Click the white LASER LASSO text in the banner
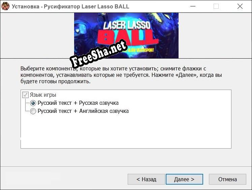The height and width of the screenshot is (190, 252). pos(127,25)
